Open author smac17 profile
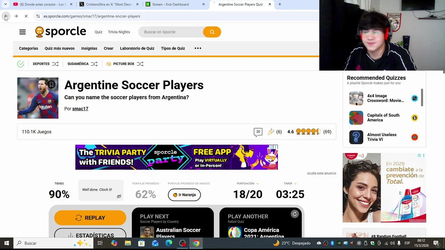445x250 pixels. pyautogui.click(x=80, y=109)
